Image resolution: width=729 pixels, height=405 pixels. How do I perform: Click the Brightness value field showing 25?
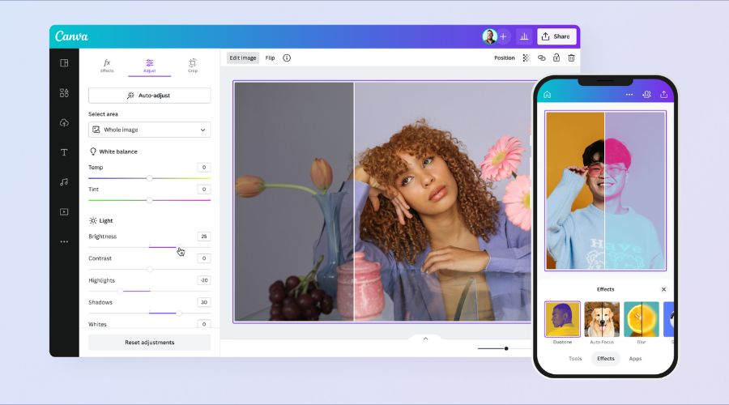(203, 237)
